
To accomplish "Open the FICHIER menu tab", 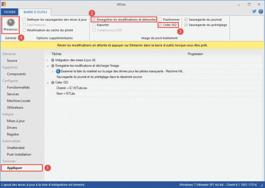I will [x=10, y=12].
